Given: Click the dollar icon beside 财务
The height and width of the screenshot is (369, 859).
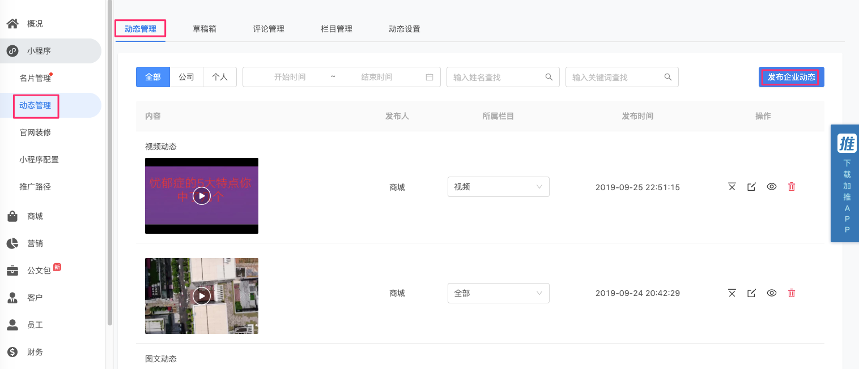Looking at the screenshot, I should (x=12, y=352).
